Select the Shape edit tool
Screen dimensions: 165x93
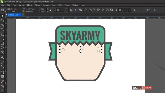pos(2,20)
